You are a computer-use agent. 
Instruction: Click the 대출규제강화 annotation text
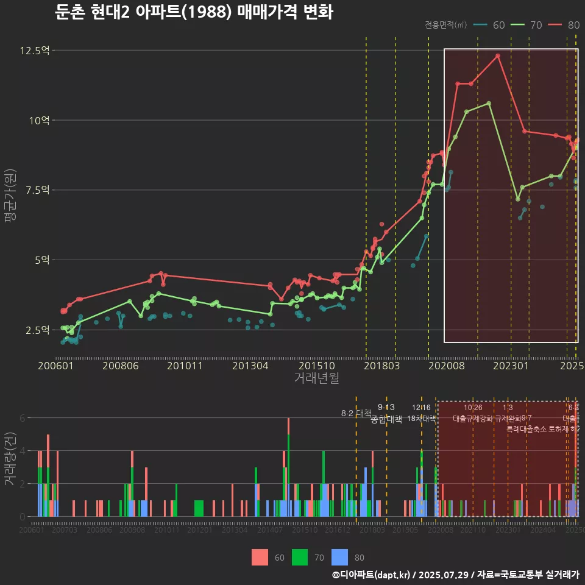coord(473,419)
